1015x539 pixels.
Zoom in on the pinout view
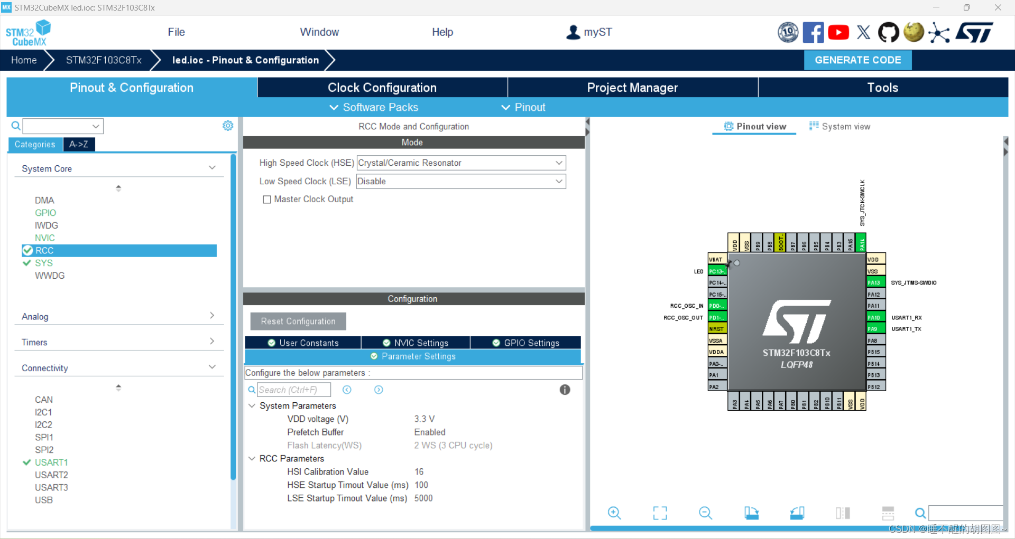(614, 513)
